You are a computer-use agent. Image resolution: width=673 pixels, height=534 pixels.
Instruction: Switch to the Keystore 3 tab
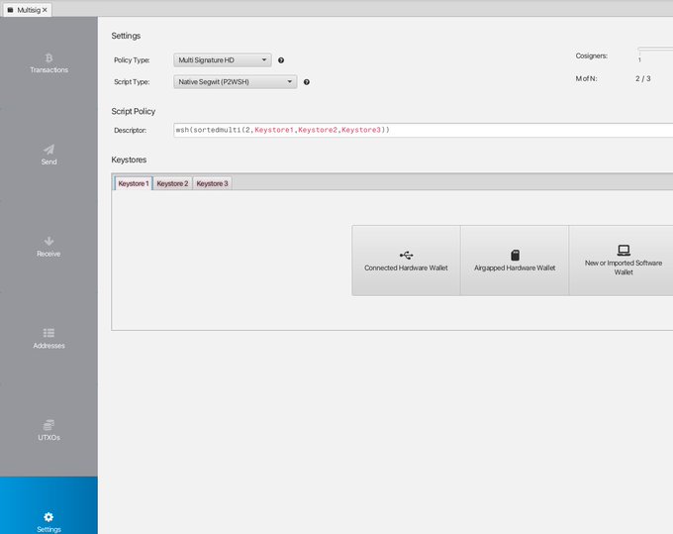click(x=212, y=183)
